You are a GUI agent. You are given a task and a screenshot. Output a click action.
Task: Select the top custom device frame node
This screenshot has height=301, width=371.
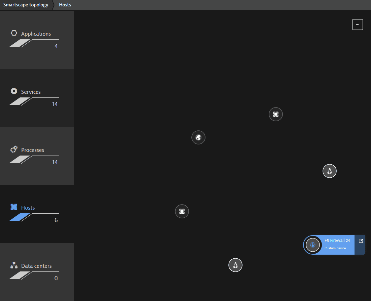coord(275,114)
